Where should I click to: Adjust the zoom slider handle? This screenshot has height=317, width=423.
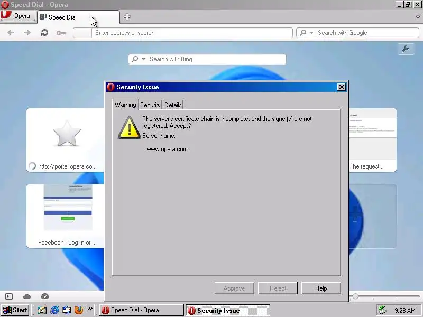pos(355,296)
